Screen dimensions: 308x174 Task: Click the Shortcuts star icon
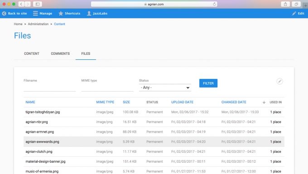[x=61, y=14]
